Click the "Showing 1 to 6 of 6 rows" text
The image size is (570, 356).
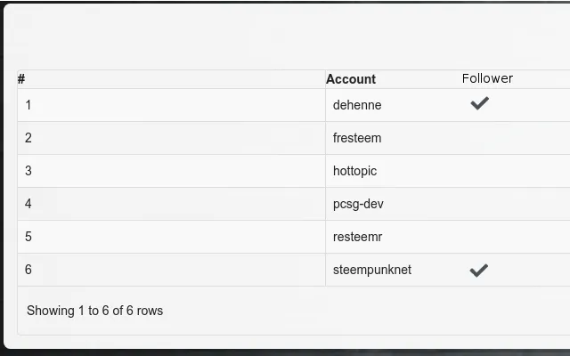[95, 311]
